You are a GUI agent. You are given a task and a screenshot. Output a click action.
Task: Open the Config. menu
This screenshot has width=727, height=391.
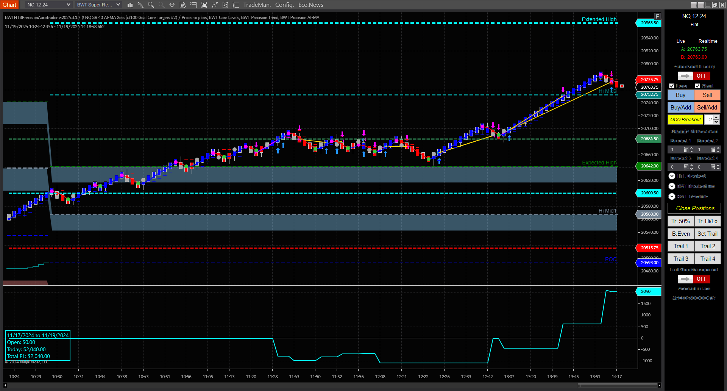(284, 5)
